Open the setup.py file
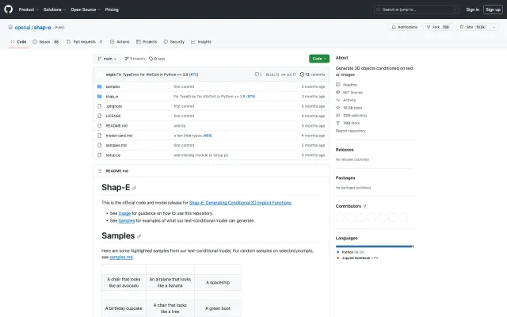507x317 pixels. tap(113, 155)
